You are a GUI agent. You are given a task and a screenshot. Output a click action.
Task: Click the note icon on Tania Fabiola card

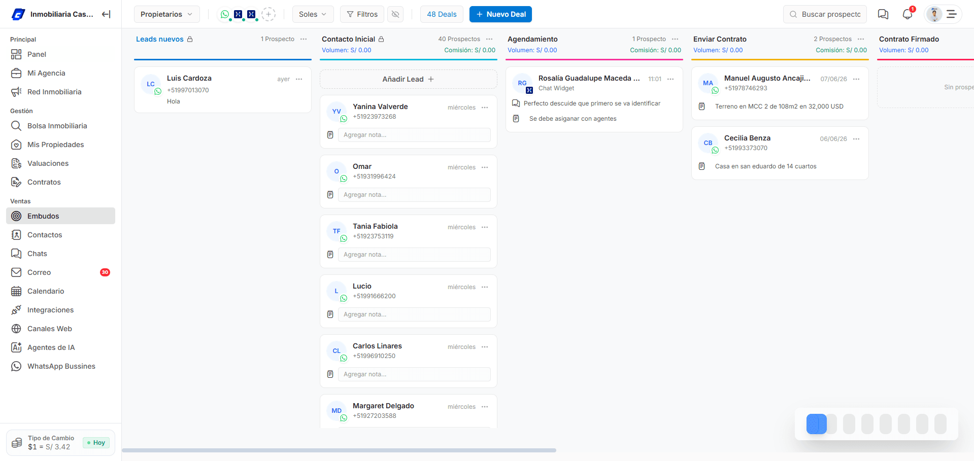tap(330, 255)
